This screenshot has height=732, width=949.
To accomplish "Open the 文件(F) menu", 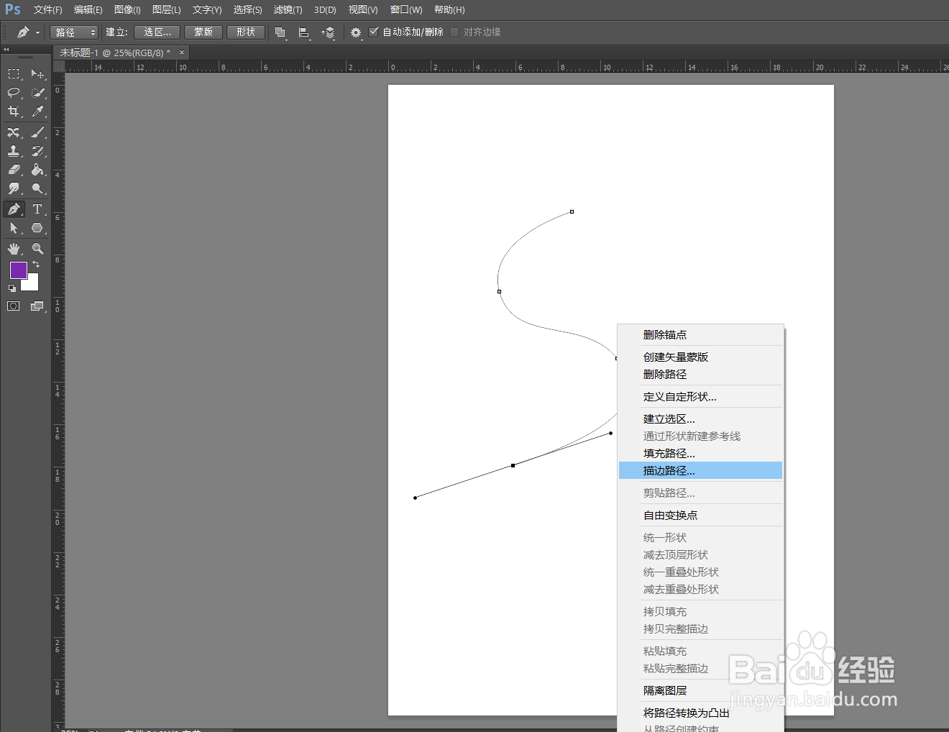I will coord(48,10).
